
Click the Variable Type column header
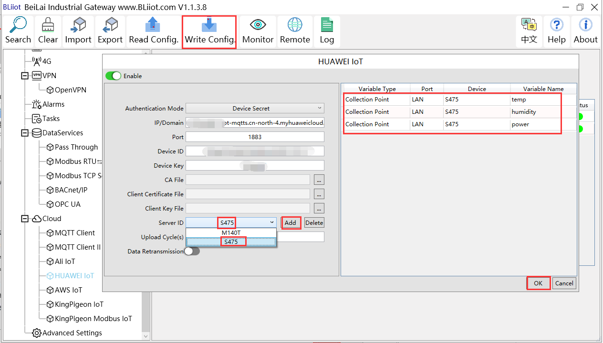click(x=377, y=89)
